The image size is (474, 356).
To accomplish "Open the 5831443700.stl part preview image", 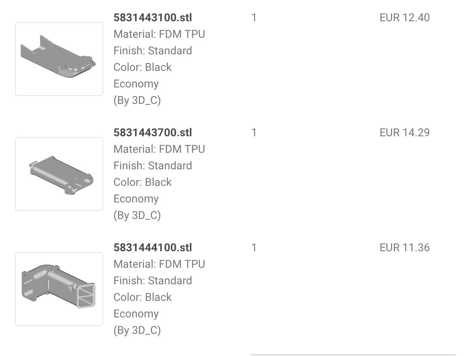I will point(59,174).
